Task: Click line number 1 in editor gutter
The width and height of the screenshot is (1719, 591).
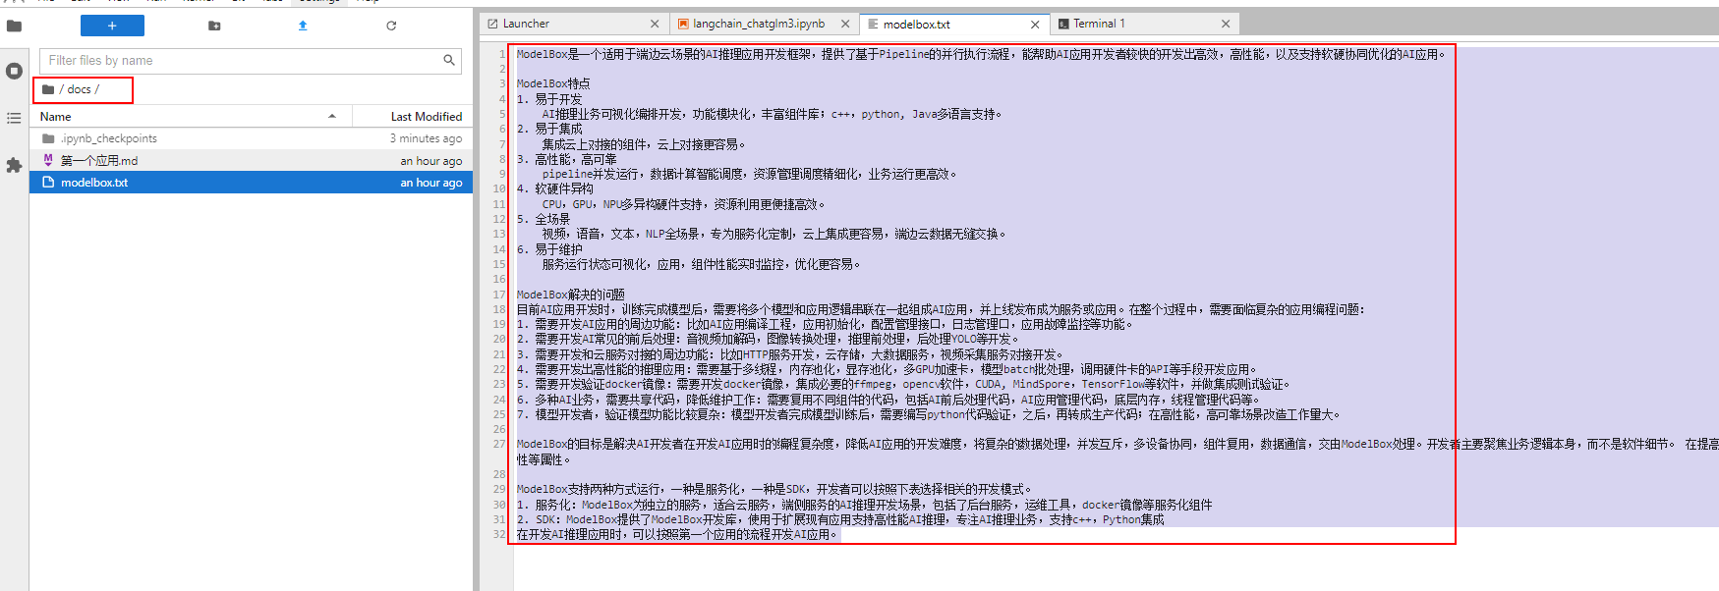Action: [502, 55]
